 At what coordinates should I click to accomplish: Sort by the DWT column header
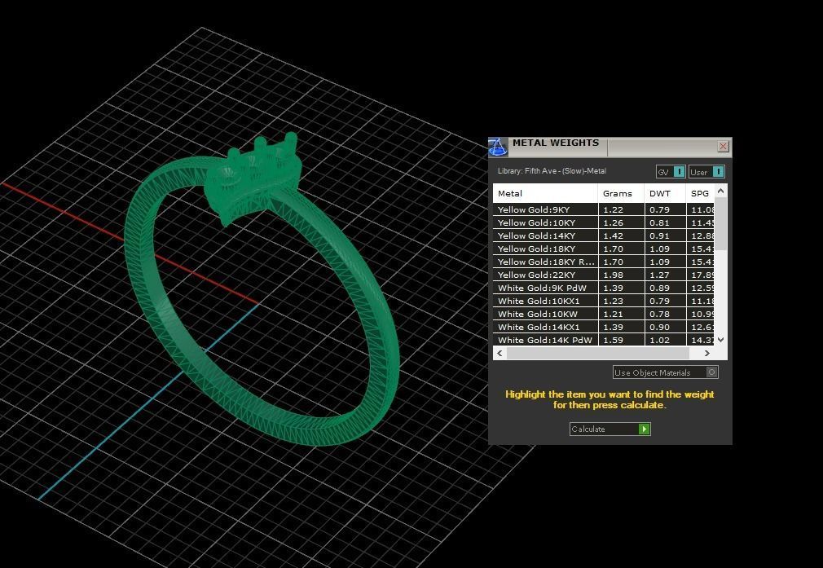(665, 193)
